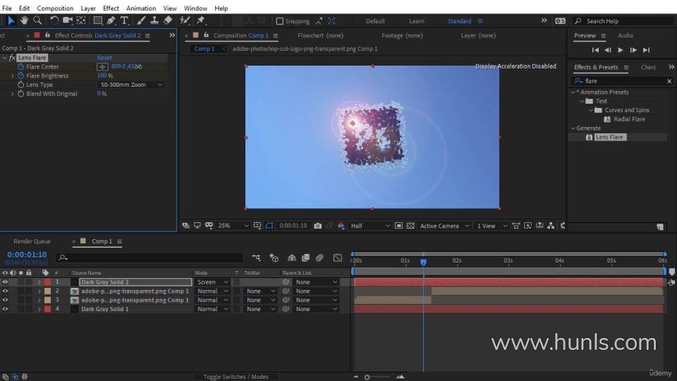This screenshot has width=677, height=381.
Task: Enable motion blur for layers icon
Action: pos(319,258)
